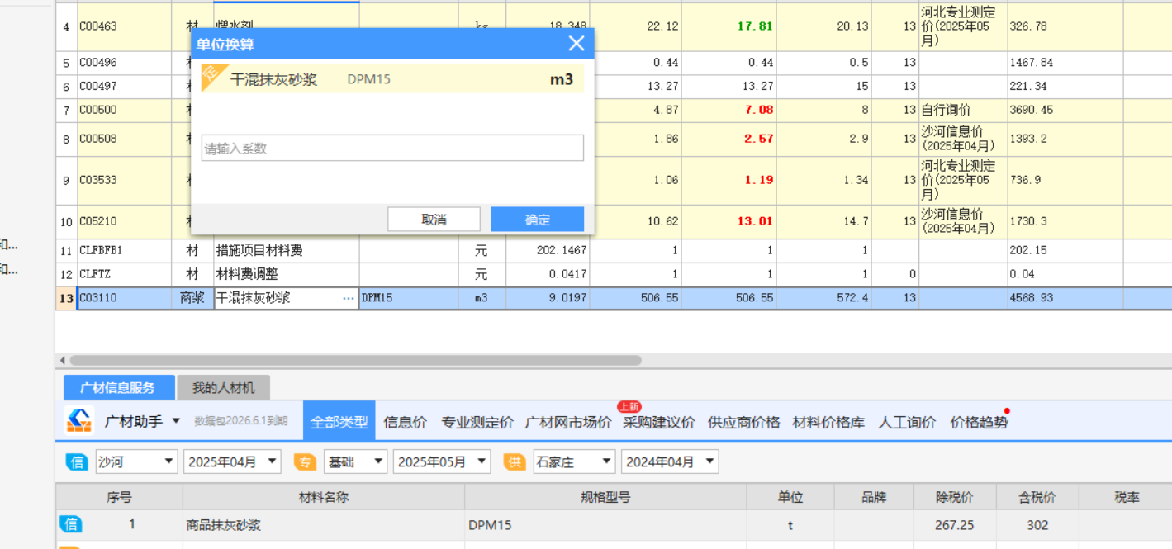Screen dimensions: 1172x549
Task: Click the 除税价 column header
Action: [955, 498]
